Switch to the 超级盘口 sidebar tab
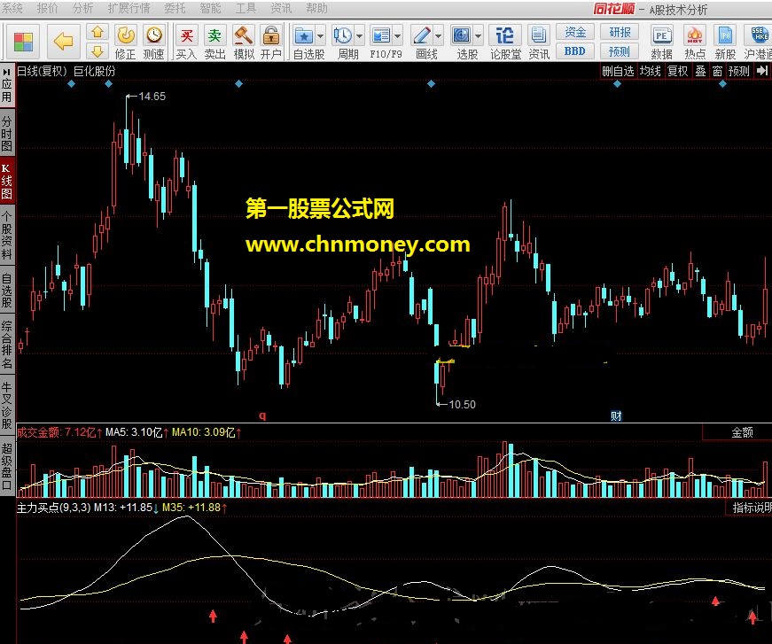The image size is (772, 644). [6, 466]
